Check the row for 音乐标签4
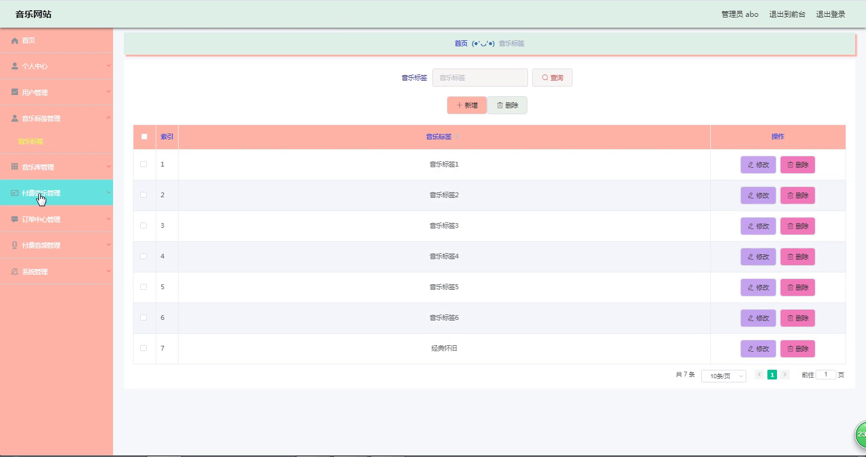This screenshot has height=457, width=866. 143,256
